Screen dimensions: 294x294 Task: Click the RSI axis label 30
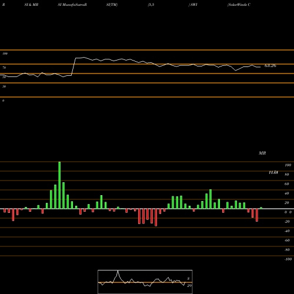click(x=4, y=86)
